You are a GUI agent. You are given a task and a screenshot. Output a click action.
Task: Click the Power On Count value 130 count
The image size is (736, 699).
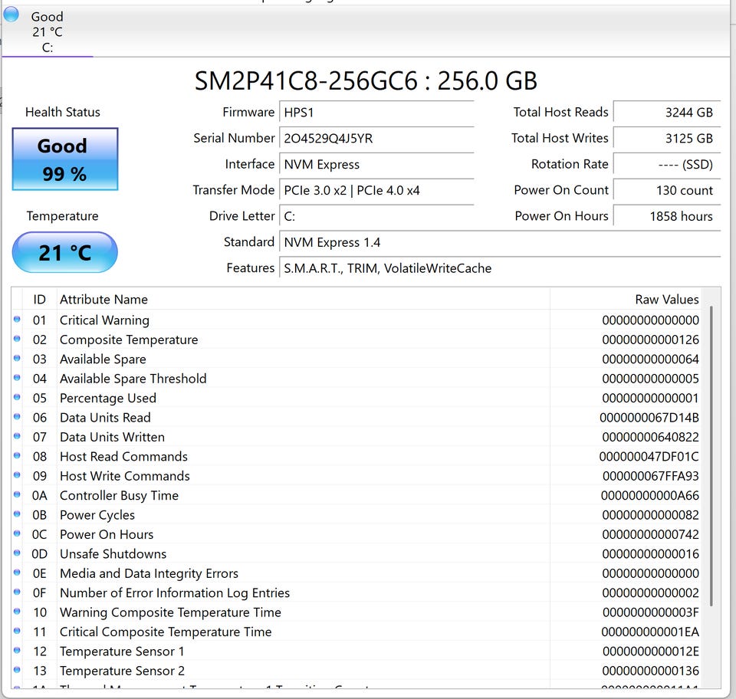pyautogui.click(x=667, y=191)
